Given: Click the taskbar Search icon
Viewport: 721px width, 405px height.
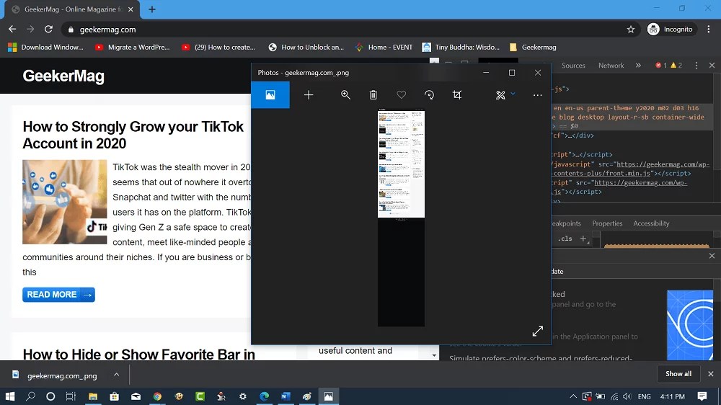Looking at the screenshot, I should (30, 396).
